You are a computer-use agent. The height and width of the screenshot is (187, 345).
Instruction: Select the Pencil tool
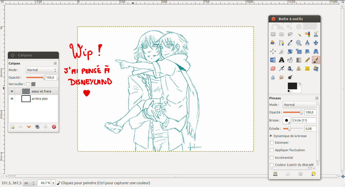click(x=307, y=60)
